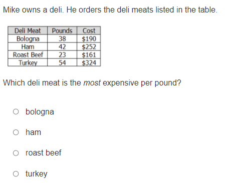Image resolution: width=225 pixels, height=183 pixels.
Task: Choose the ham answer label
Action: click(33, 132)
